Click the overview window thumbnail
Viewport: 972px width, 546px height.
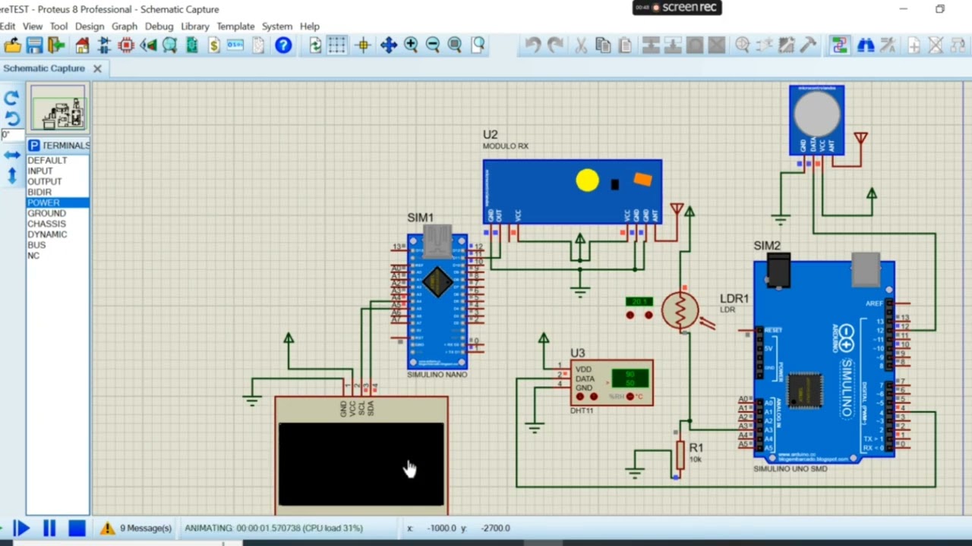coord(58,108)
